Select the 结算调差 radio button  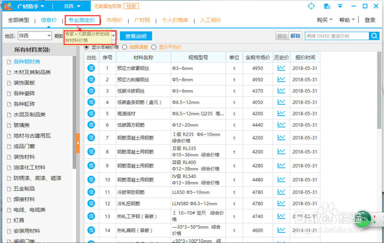tap(125, 47)
